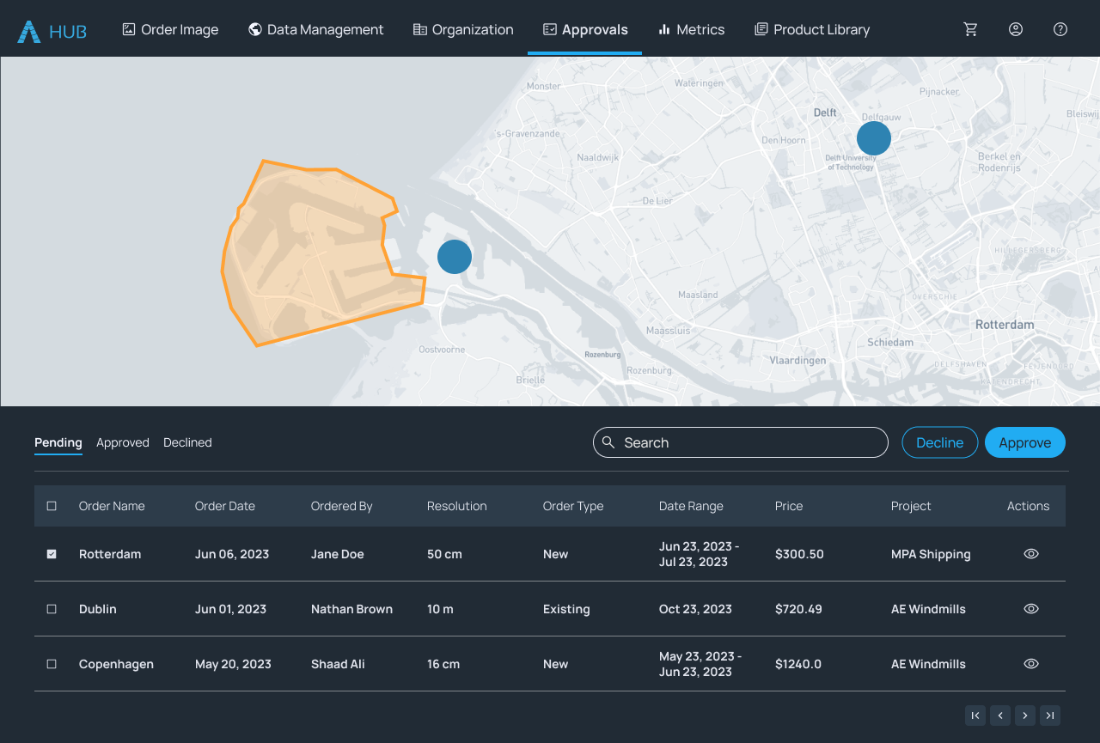Click the user account icon
This screenshot has width=1100, height=743.
(1015, 28)
